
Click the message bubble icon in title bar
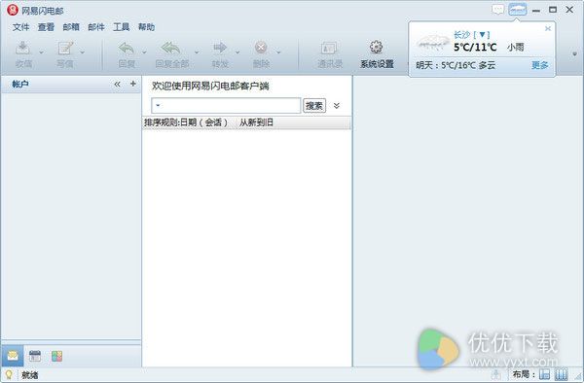[x=498, y=10]
